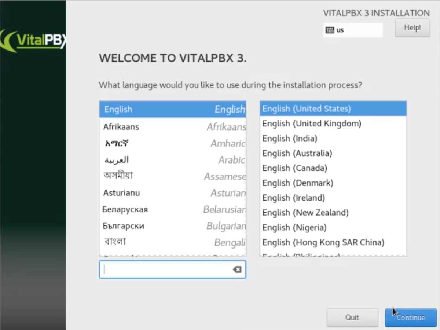The width and height of the screenshot is (440, 330).
Task: Type in the language search box
Action: [x=167, y=269]
